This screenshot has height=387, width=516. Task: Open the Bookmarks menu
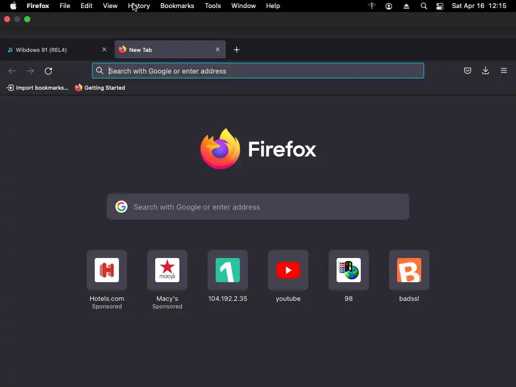(177, 6)
